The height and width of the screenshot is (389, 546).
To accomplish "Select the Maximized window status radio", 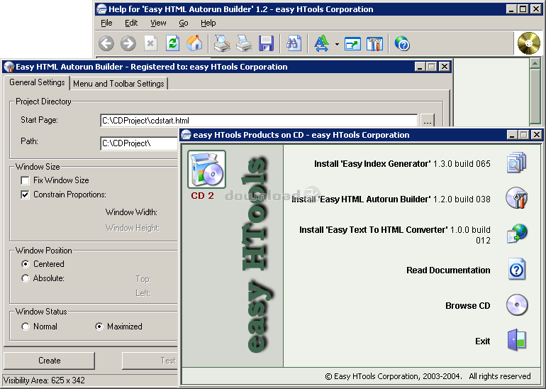I will click(99, 327).
